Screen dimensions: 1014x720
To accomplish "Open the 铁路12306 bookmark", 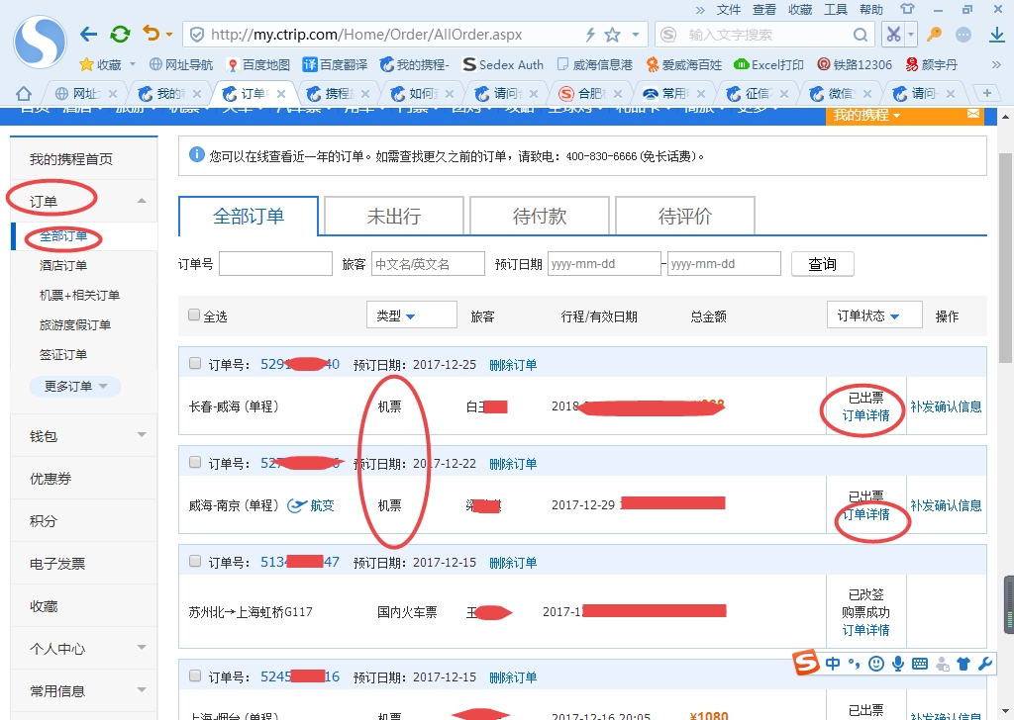I will click(855, 64).
